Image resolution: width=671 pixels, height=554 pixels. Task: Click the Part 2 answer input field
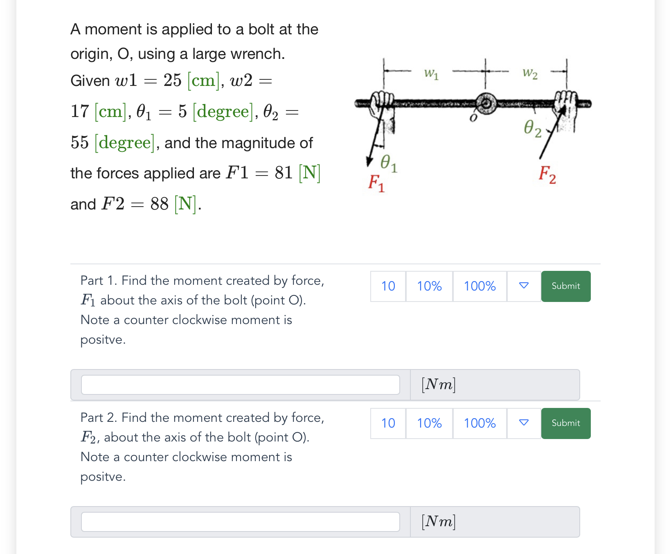pos(240,521)
